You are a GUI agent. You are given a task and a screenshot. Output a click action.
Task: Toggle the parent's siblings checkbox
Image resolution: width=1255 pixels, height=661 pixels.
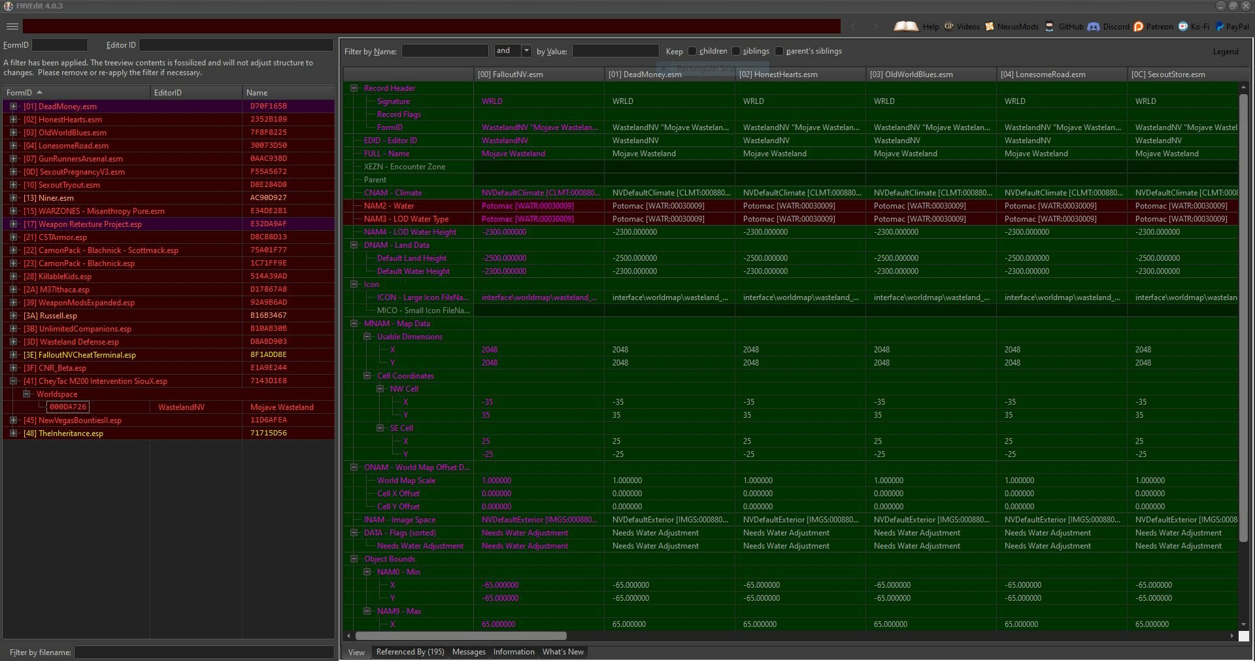[x=779, y=51]
